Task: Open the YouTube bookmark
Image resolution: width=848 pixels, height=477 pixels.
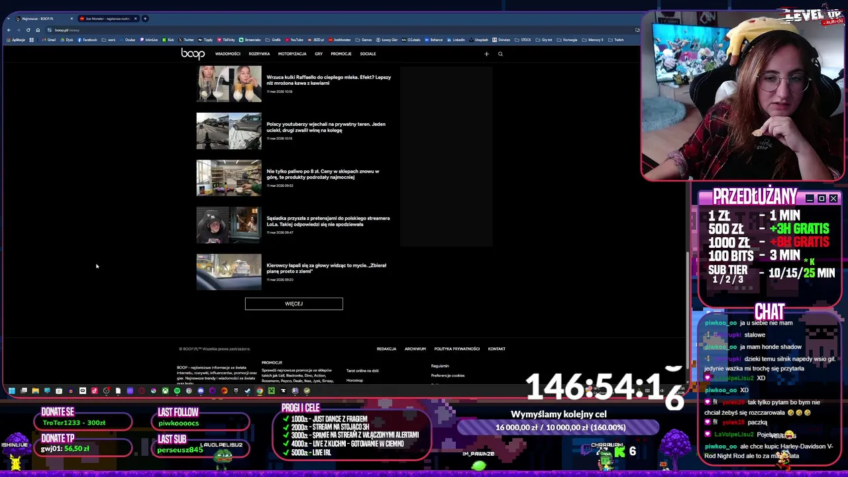Action: coord(294,40)
